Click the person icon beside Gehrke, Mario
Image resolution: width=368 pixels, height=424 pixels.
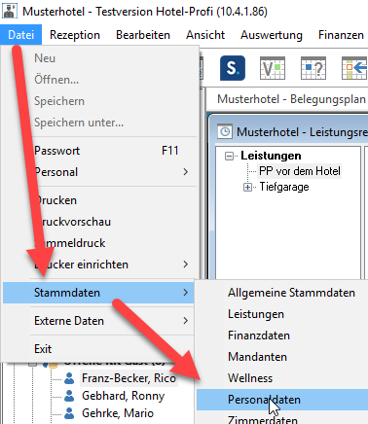[x=69, y=413]
